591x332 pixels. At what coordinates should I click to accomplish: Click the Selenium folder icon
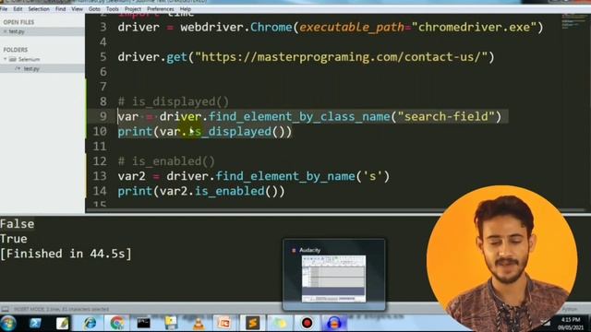(13, 59)
